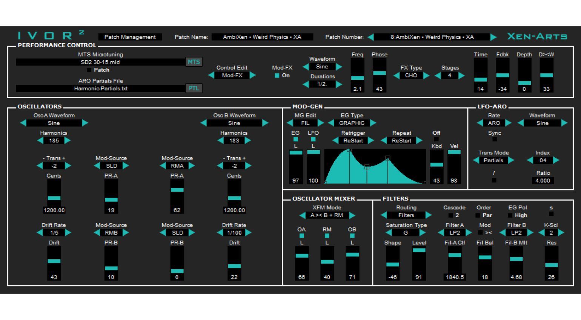Click right arrow of FX Type selector
The image size is (581, 320).
pyautogui.click(x=426, y=76)
